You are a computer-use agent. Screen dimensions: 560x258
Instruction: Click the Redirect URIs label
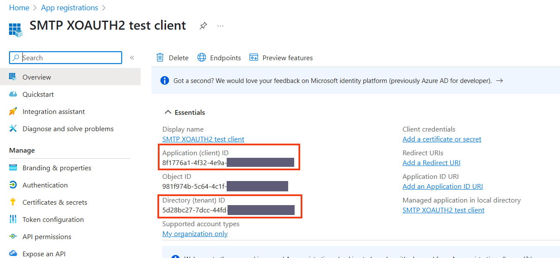pos(423,153)
